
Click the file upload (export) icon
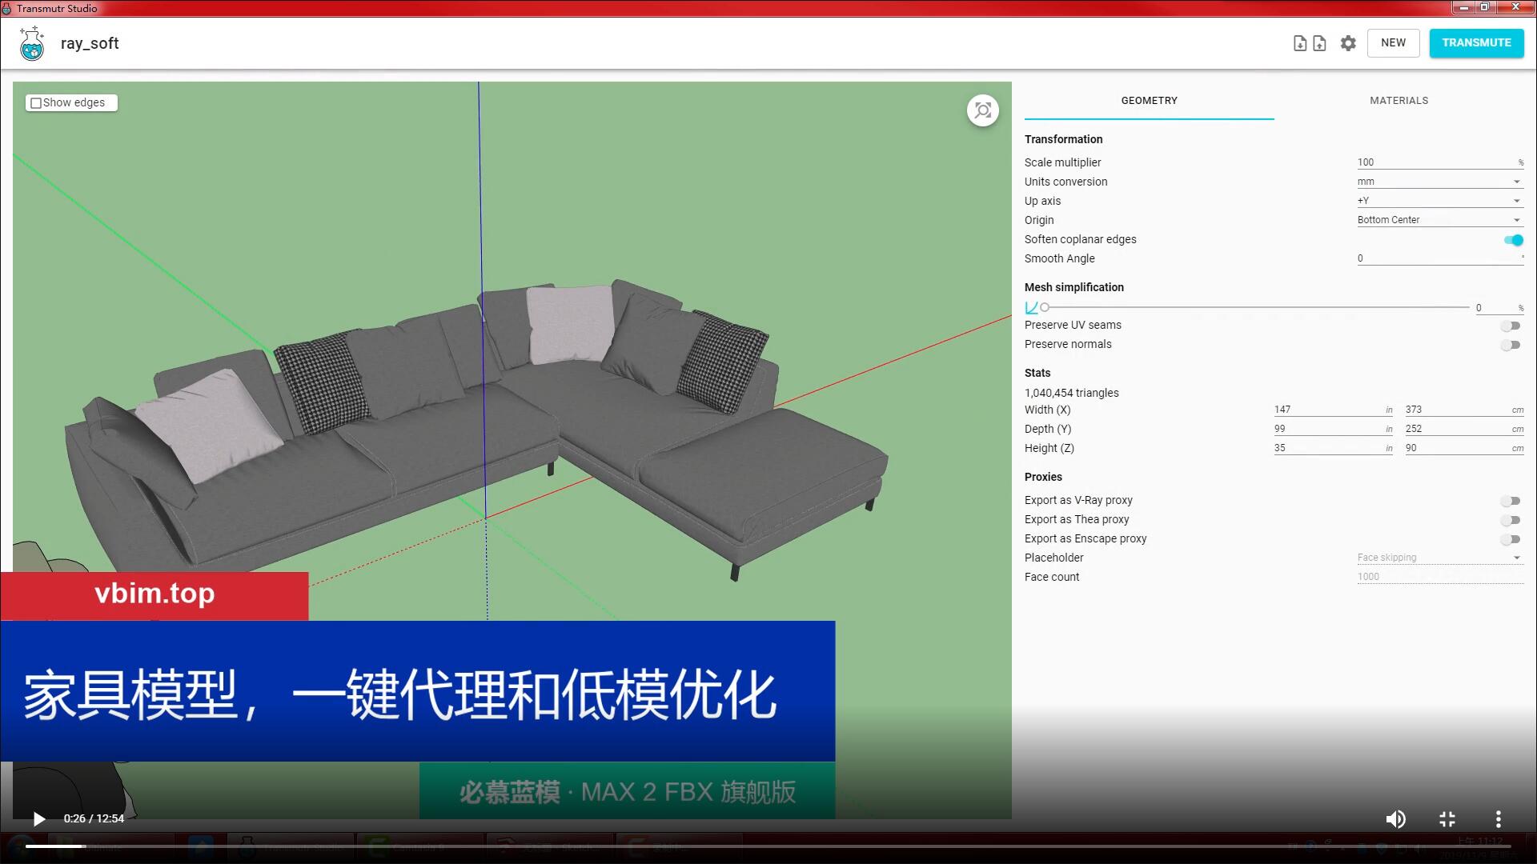point(1319,43)
